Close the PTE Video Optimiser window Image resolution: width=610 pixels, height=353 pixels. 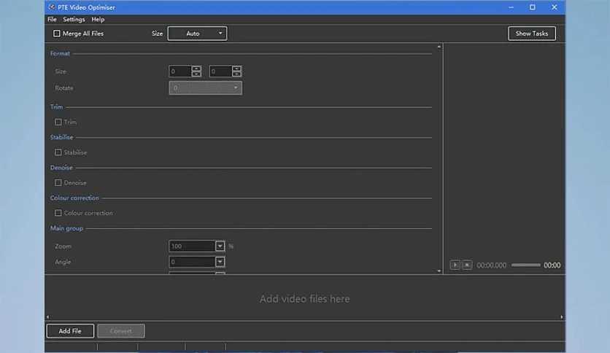555,7
